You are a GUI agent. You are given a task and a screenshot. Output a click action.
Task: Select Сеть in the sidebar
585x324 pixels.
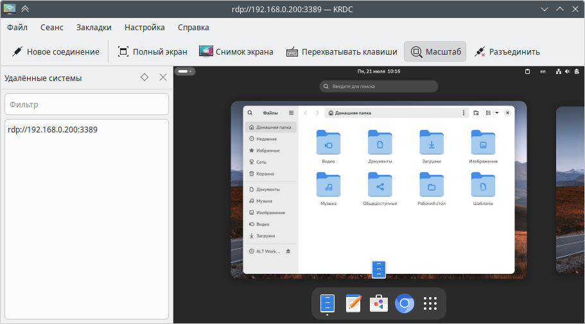pos(271,162)
